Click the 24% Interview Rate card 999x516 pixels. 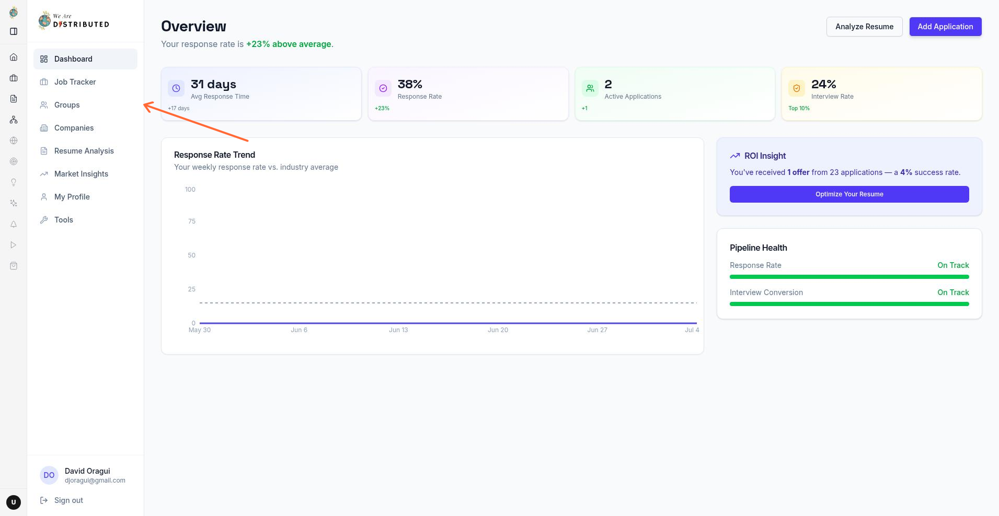tap(881, 93)
